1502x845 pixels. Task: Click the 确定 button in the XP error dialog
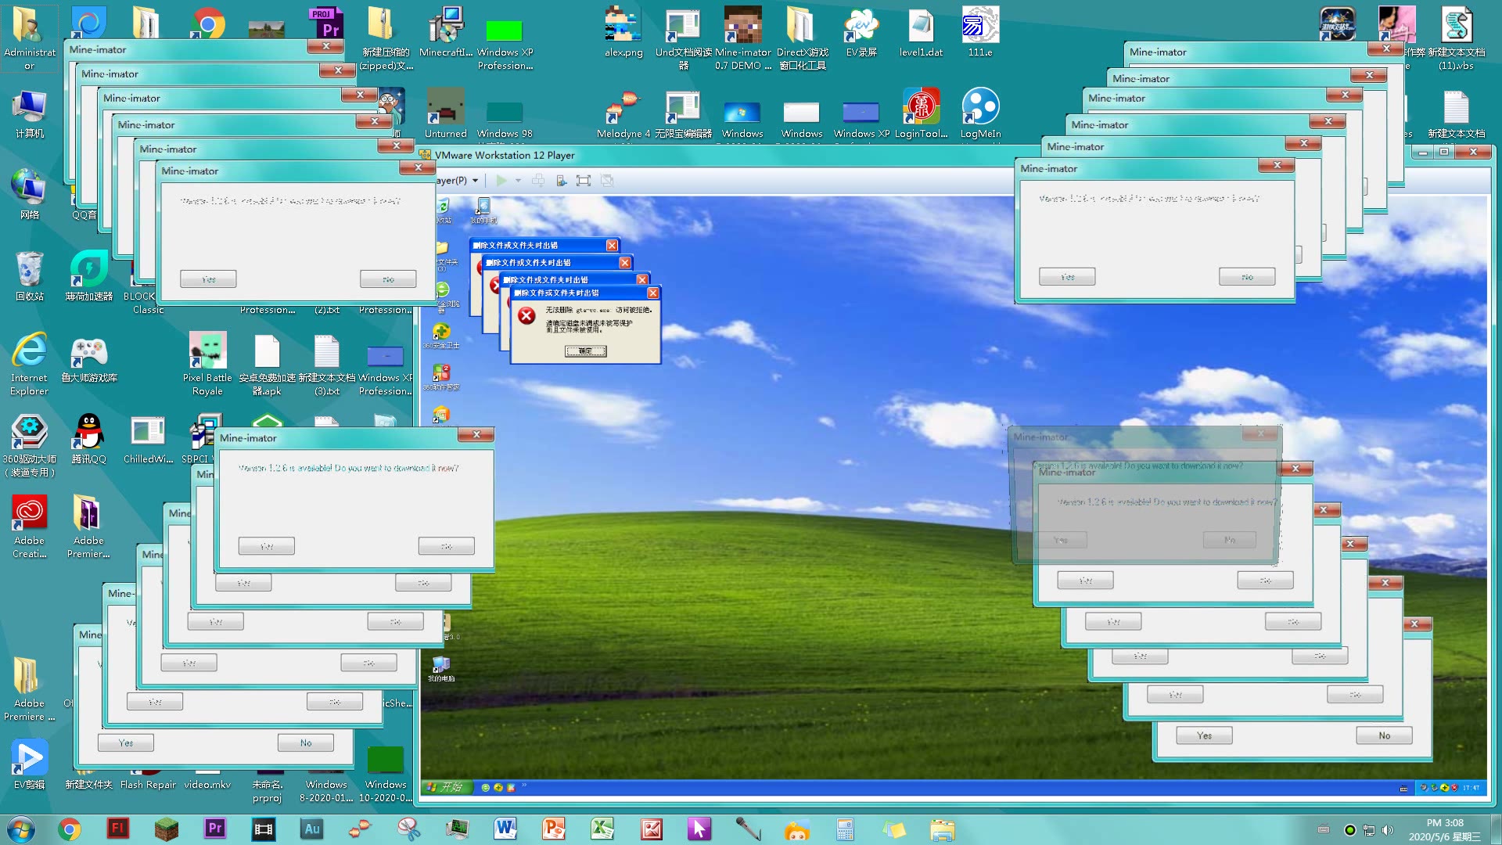585,351
